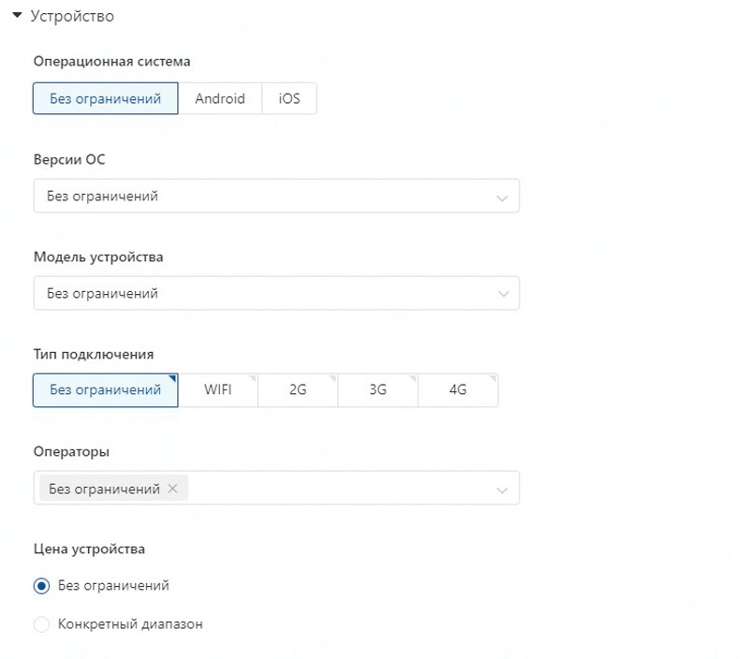Image resolution: width=749 pixels, height=659 pixels.
Task: Click chevron arrow of Версии ОС
Action: [x=503, y=198]
